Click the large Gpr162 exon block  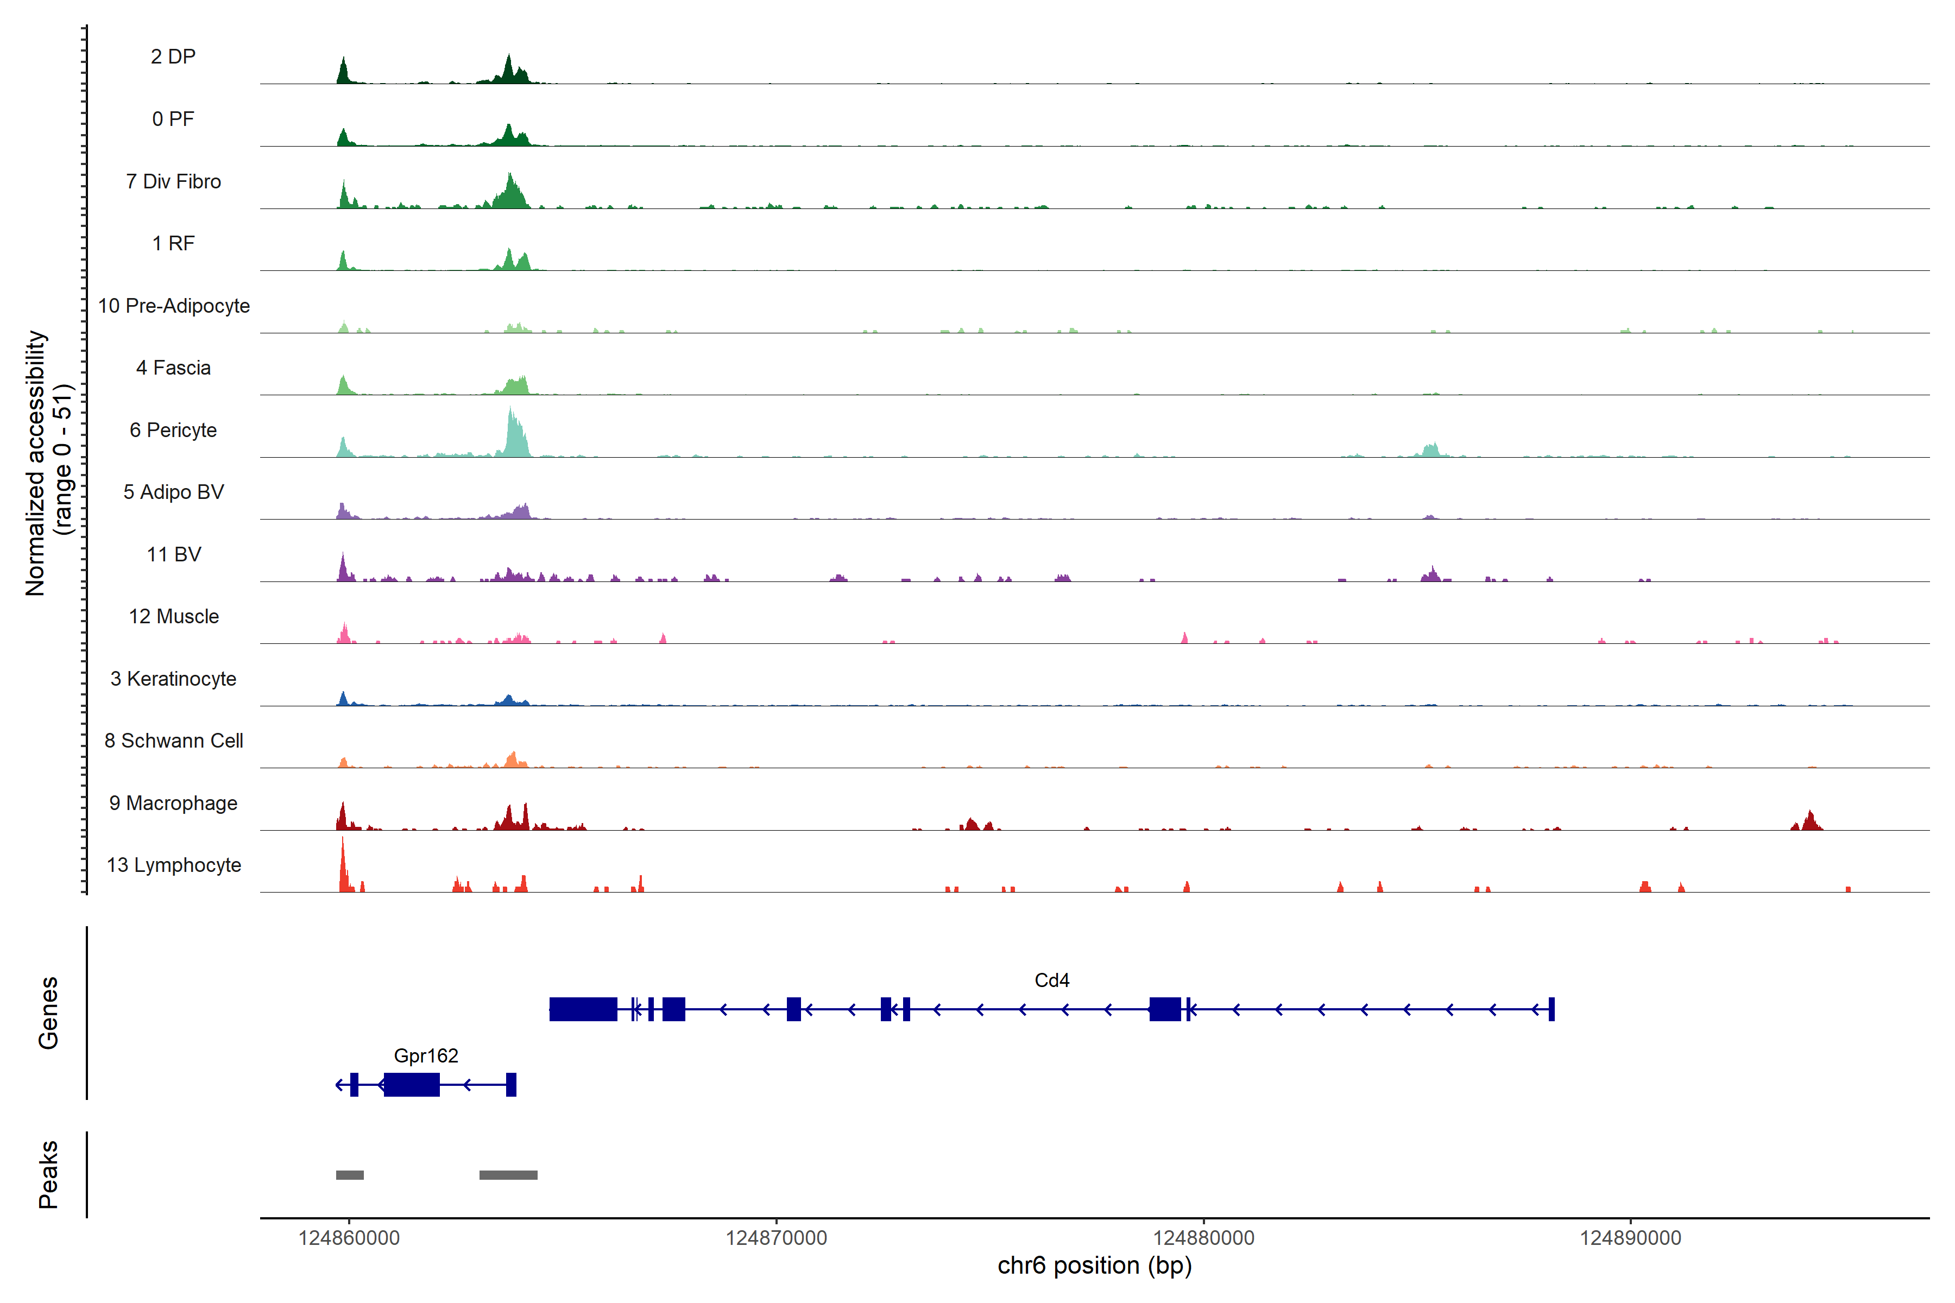(x=412, y=1084)
